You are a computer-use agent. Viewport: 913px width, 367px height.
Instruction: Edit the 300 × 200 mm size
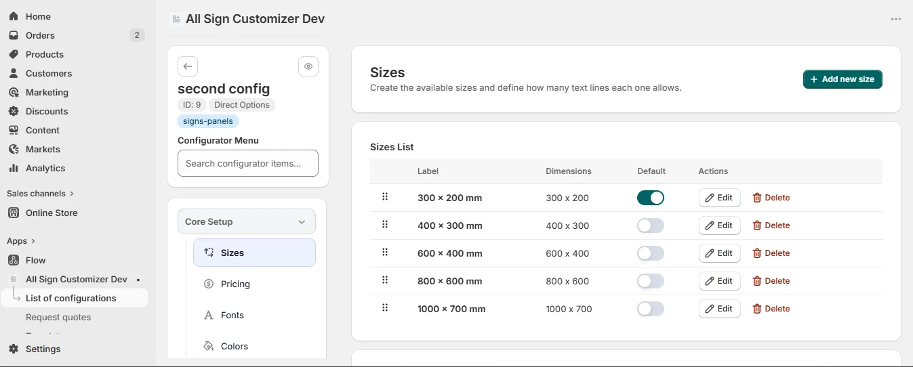pyautogui.click(x=719, y=198)
